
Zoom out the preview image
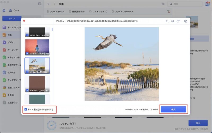click(167, 21)
